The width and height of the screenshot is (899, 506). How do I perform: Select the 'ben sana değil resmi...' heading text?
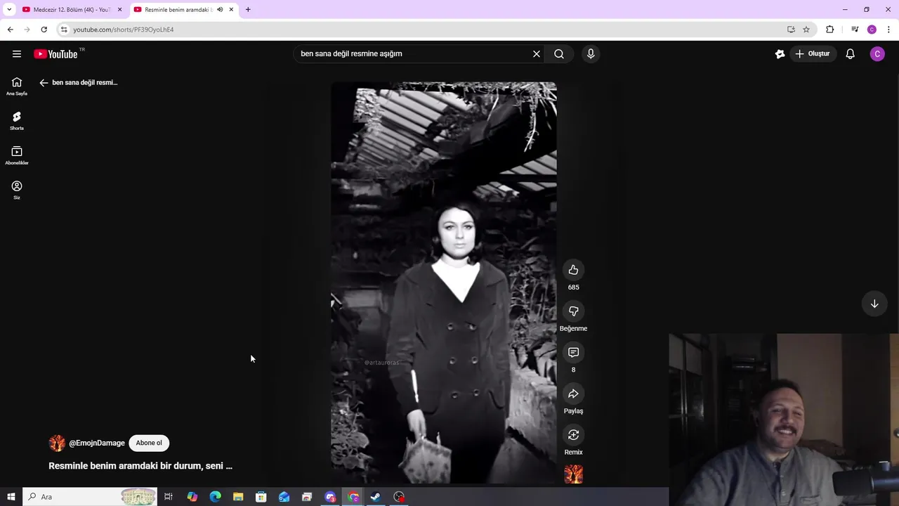85,83
